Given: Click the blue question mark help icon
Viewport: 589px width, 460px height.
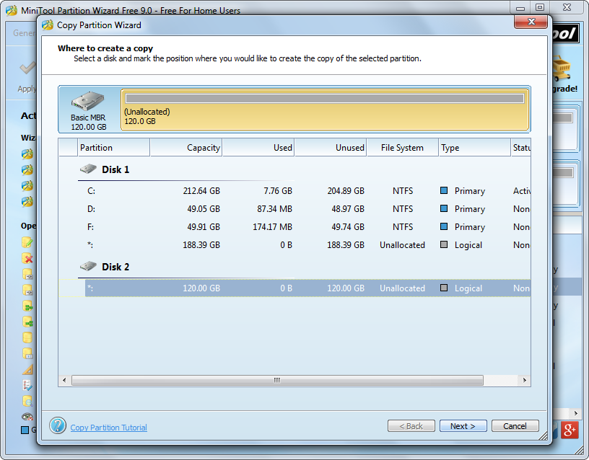Looking at the screenshot, I should point(58,426).
